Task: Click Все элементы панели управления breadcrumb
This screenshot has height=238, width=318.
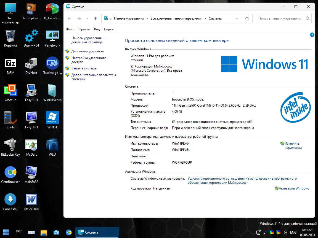Action: pyautogui.click(x=176, y=18)
